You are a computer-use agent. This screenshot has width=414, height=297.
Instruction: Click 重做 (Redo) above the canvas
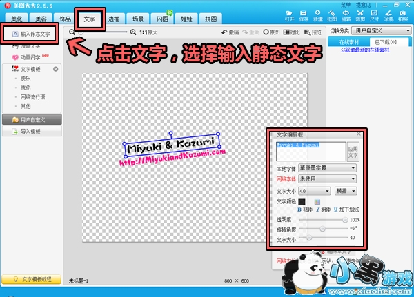[x=250, y=32]
